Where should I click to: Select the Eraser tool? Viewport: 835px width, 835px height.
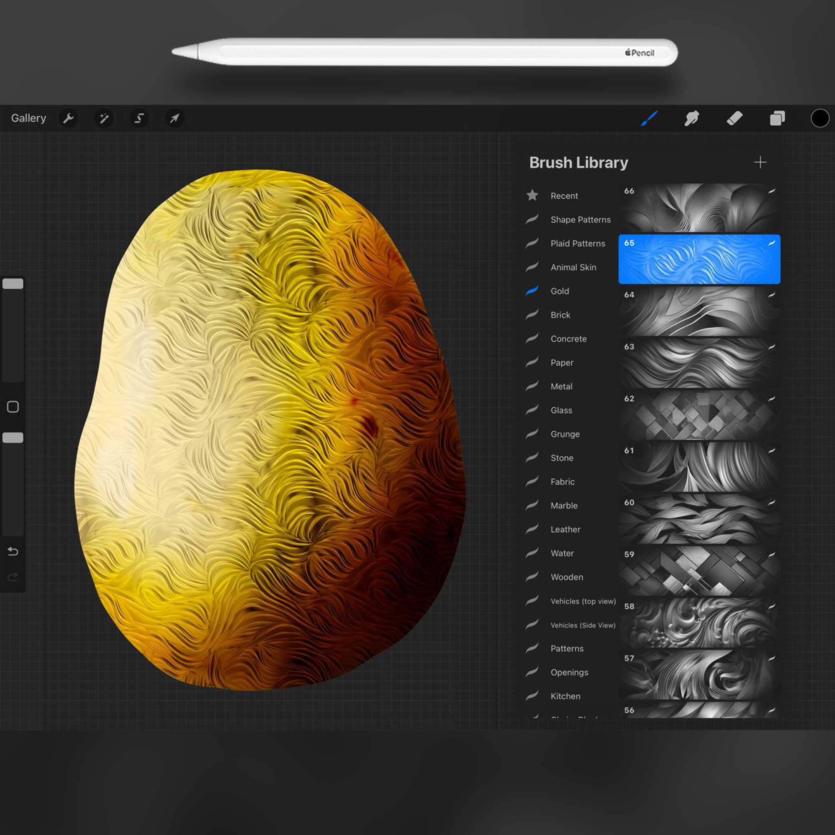tap(734, 118)
